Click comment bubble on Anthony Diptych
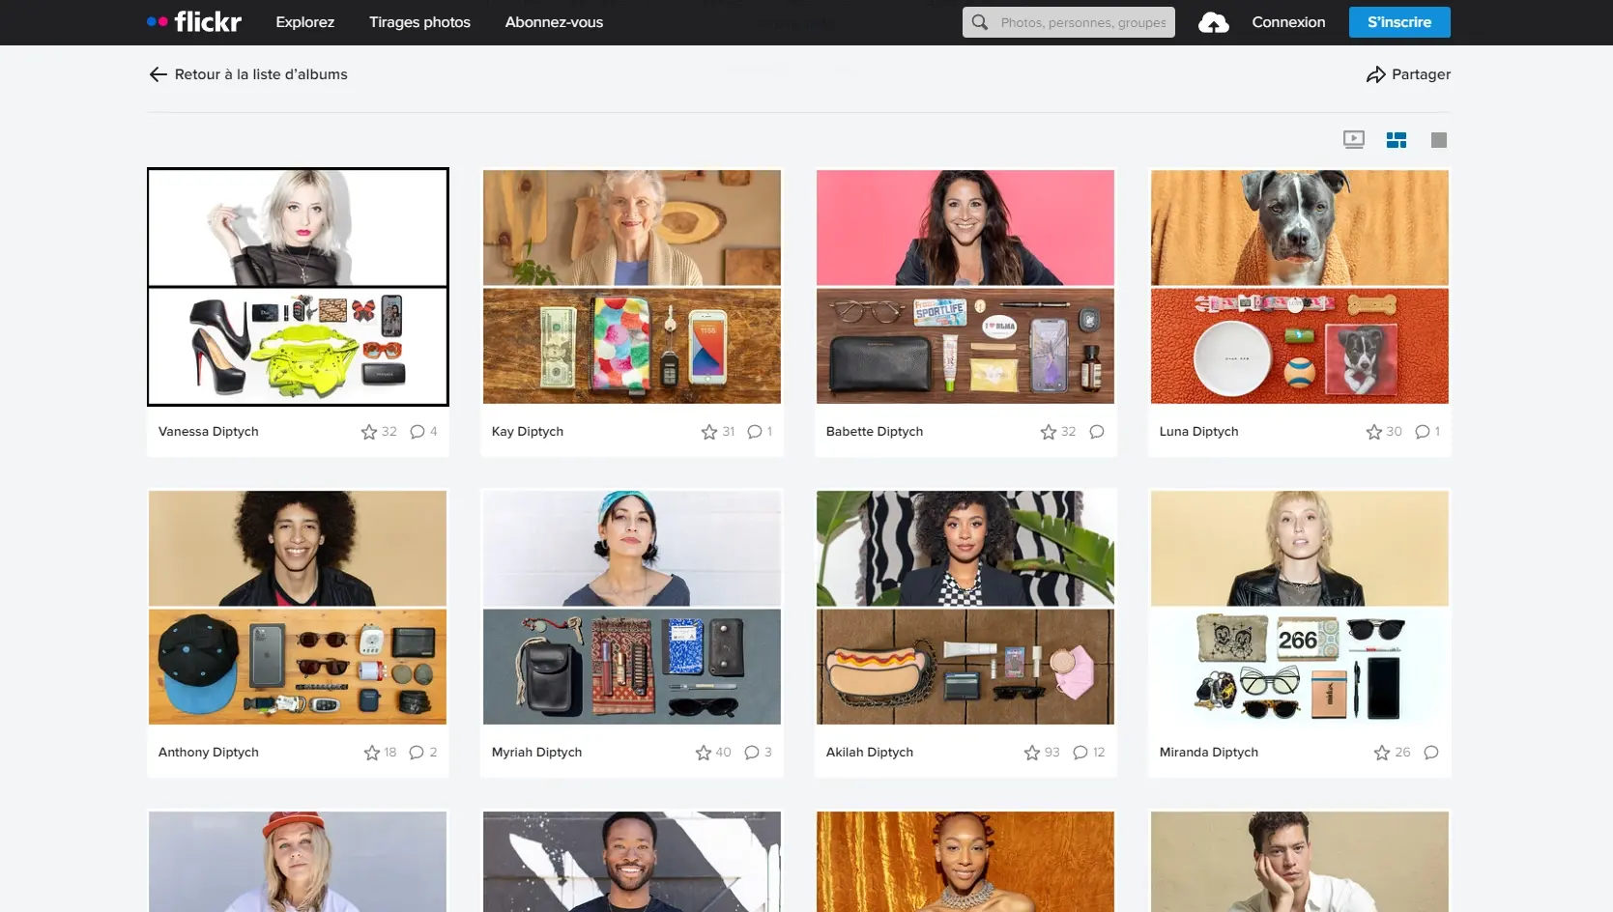Screen dimensions: 1613x912 point(417,753)
